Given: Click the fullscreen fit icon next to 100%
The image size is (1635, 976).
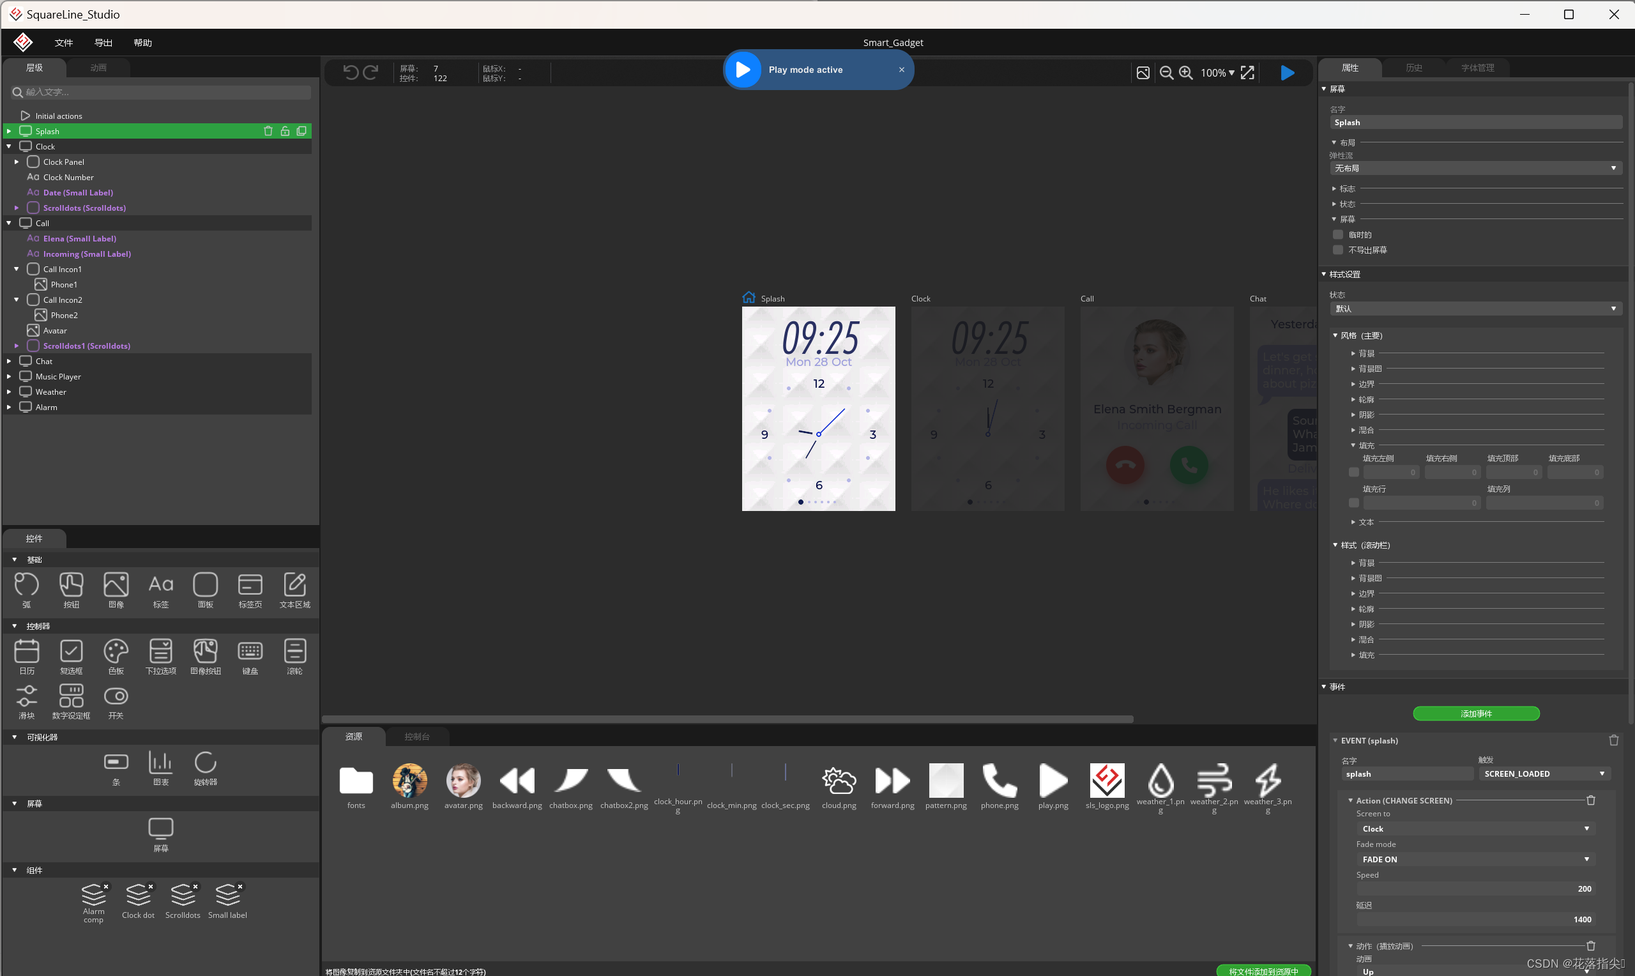Looking at the screenshot, I should (1247, 72).
